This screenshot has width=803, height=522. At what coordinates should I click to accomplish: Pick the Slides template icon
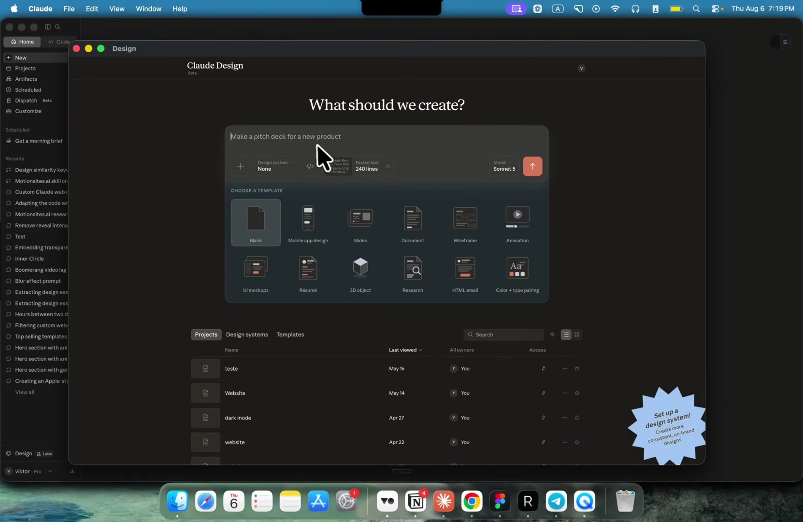pos(360,218)
